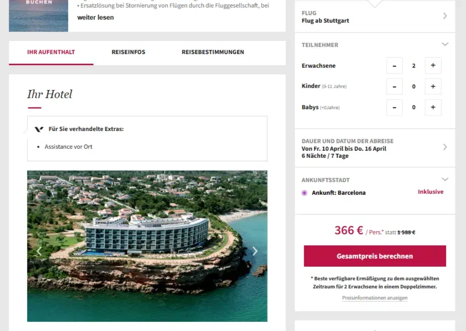Select the Ihr Aufenthalt tab
Screen dimensions: 466x331
[x=51, y=52]
